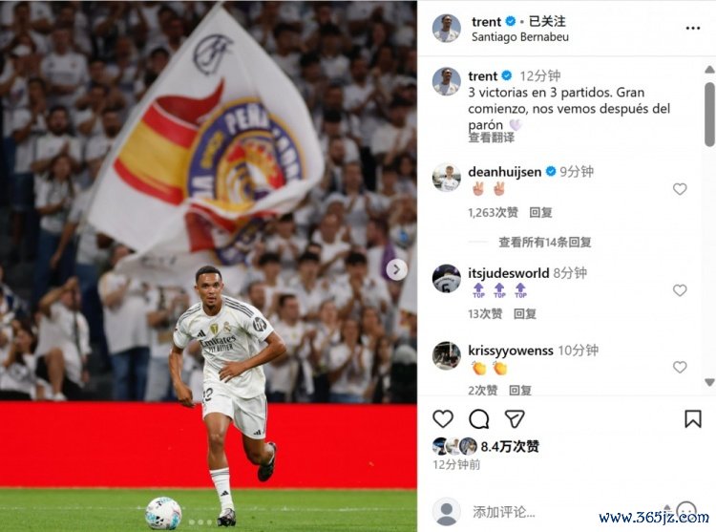The image size is (716, 532).
Task: Like the post with the heart icon
Action: click(442, 418)
